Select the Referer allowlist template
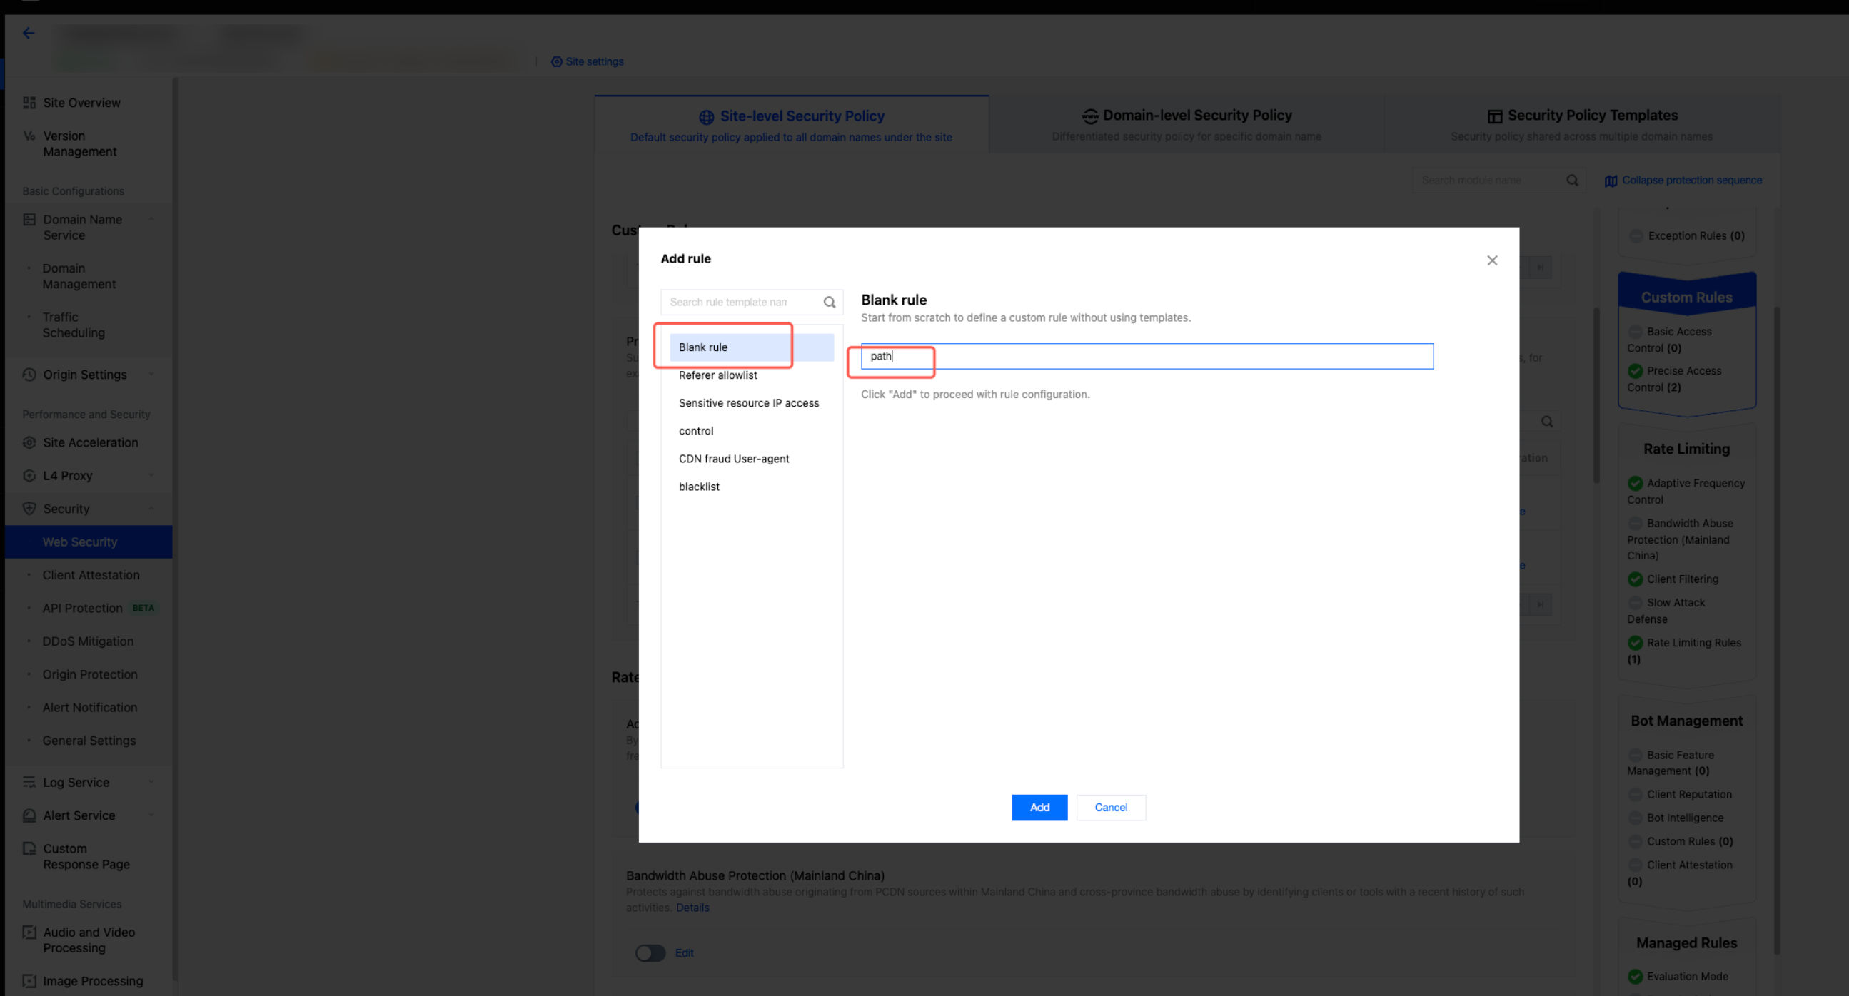This screenshot has width=1849, height=996. tap(717, 375)
